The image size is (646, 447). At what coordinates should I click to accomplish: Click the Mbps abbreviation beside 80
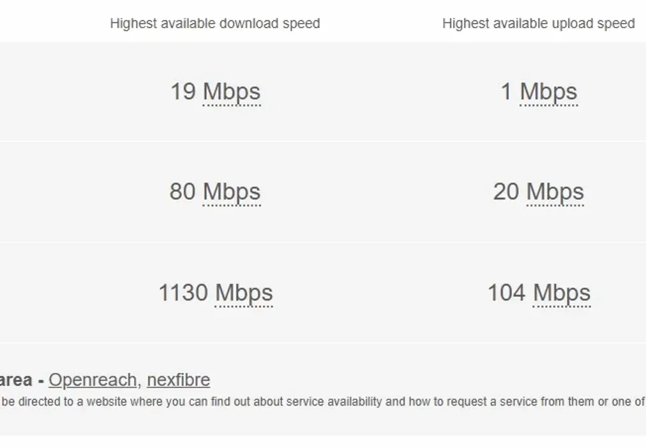click(232, 192)
